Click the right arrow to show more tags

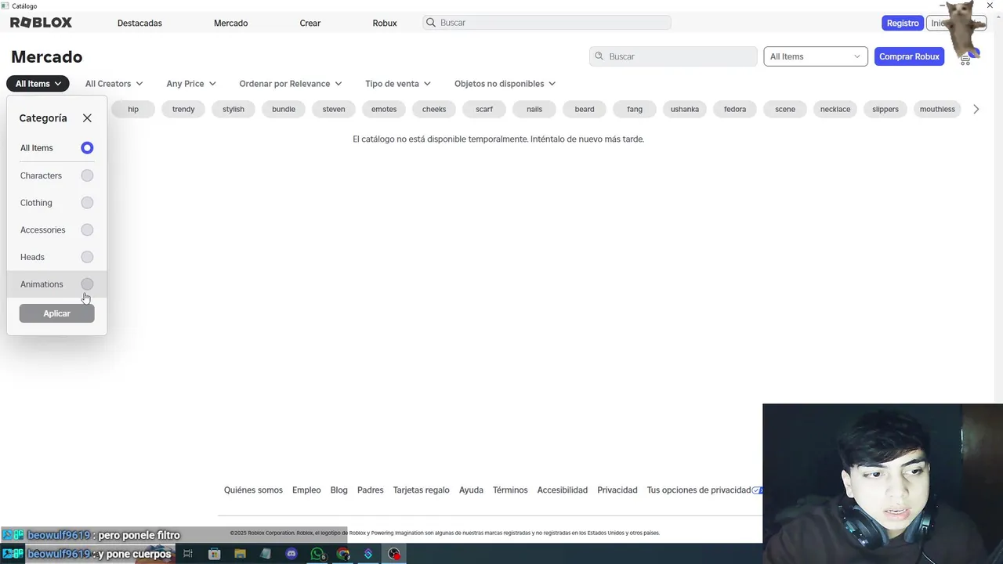click(976, 109)
